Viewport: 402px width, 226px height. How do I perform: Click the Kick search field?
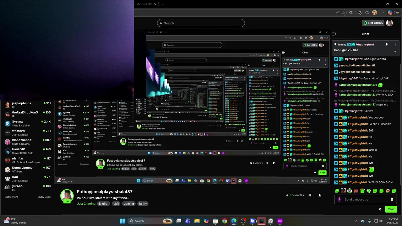coord(201,23)
